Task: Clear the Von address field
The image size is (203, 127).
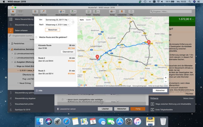Action: coord(69,20)
